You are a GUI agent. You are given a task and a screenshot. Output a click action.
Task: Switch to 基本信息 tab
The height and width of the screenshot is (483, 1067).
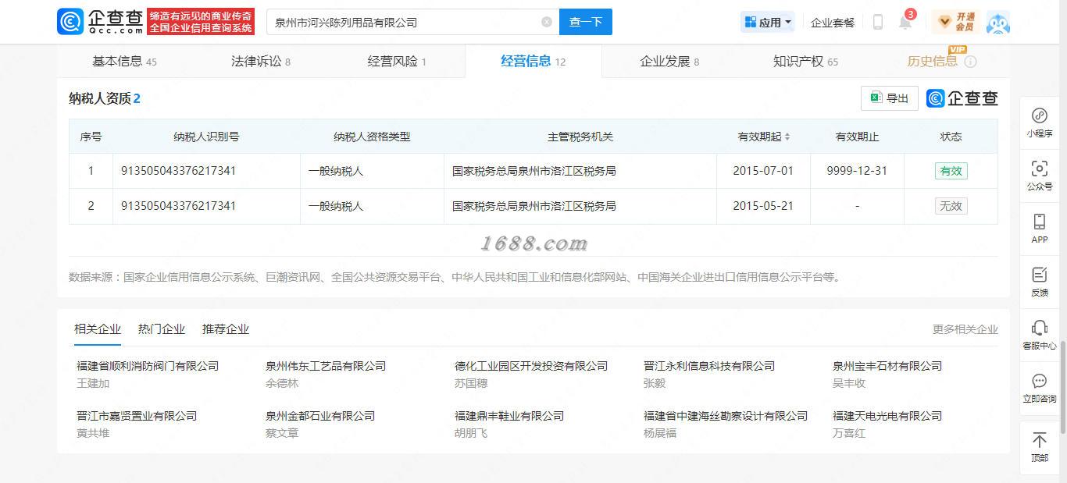pyautogui.click(x=124, y=61)
